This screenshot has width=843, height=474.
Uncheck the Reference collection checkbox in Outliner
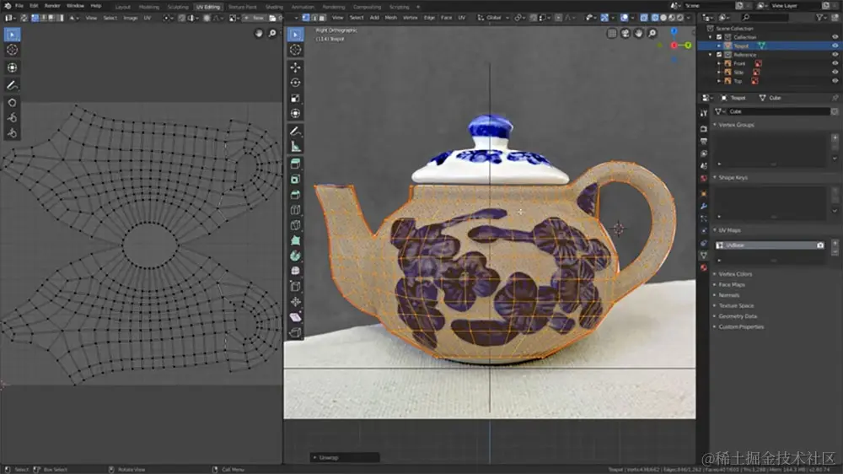click(719, 55)
